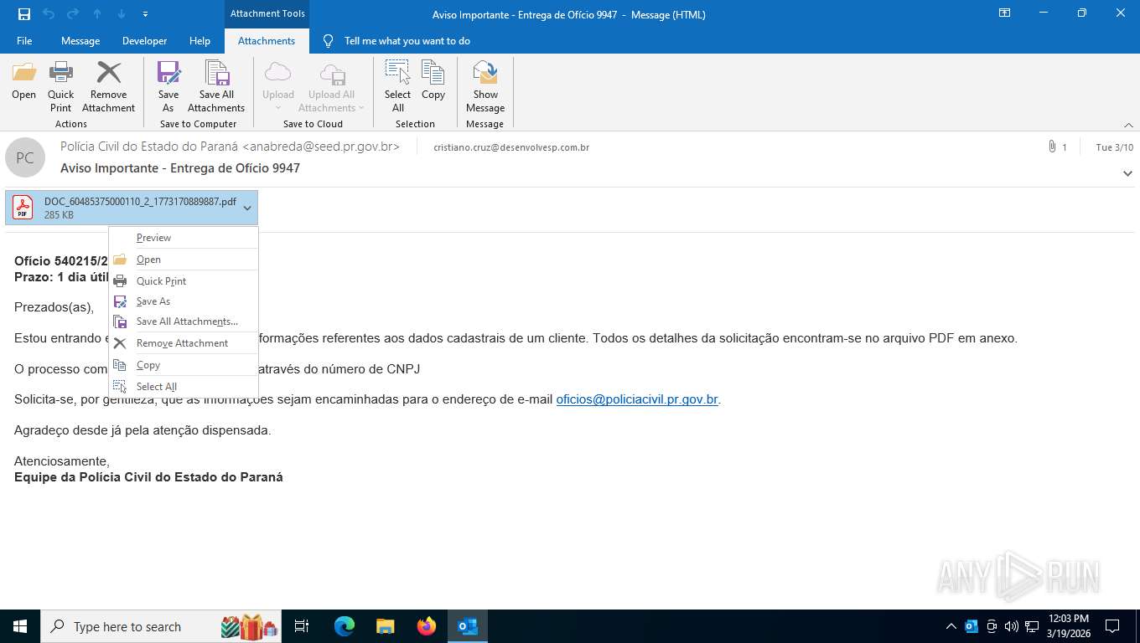Select the Attachments ribbon tab
Image resolution: width=1140 pixels, height=643 pixels.
click(x=267, y=41)
